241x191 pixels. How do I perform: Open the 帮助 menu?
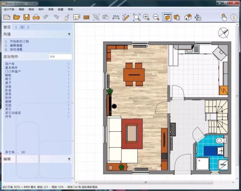coord(70,9)
